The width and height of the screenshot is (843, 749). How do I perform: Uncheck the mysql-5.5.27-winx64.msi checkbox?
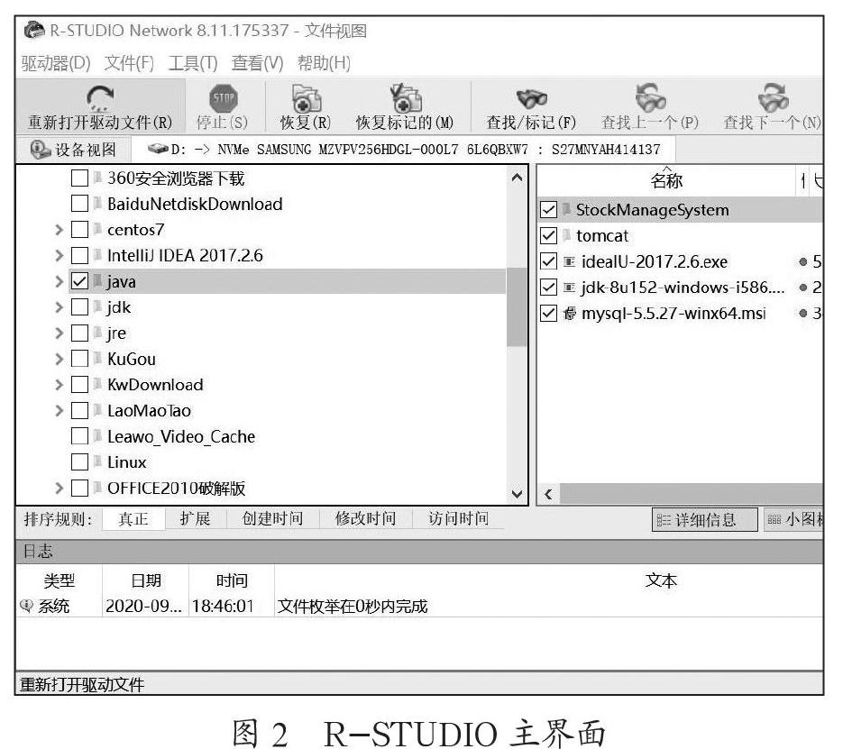tap(548, 313)
